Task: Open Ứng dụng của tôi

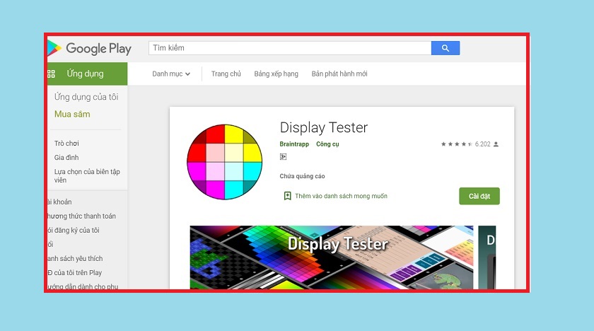Action: [x=86, y=97]
